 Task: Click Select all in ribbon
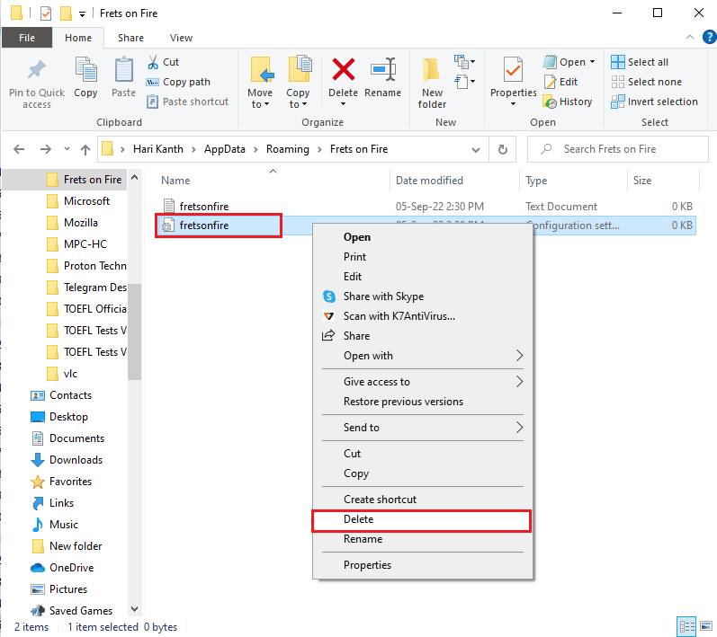(x=640, y=62)
